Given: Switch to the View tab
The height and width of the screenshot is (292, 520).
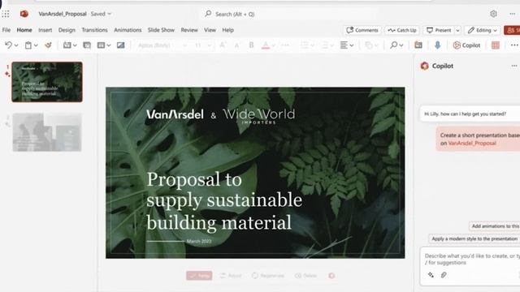Looking at the screenshot, I should [x=210, y=30].
